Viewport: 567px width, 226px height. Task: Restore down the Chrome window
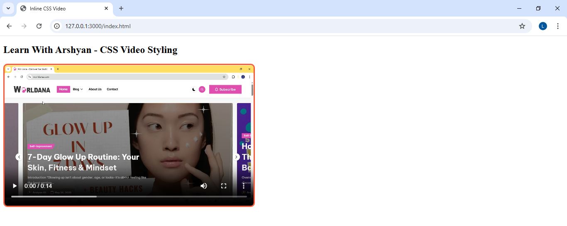click(x=538, y=8)
